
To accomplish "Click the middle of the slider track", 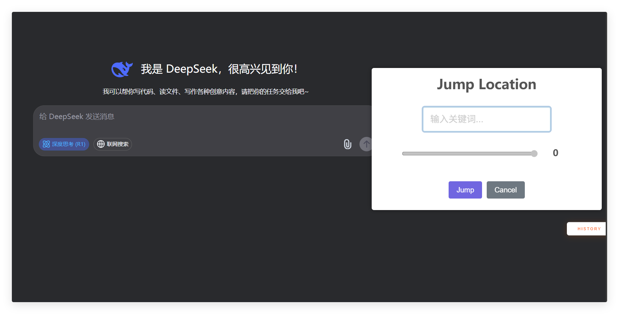I will 469,154.
